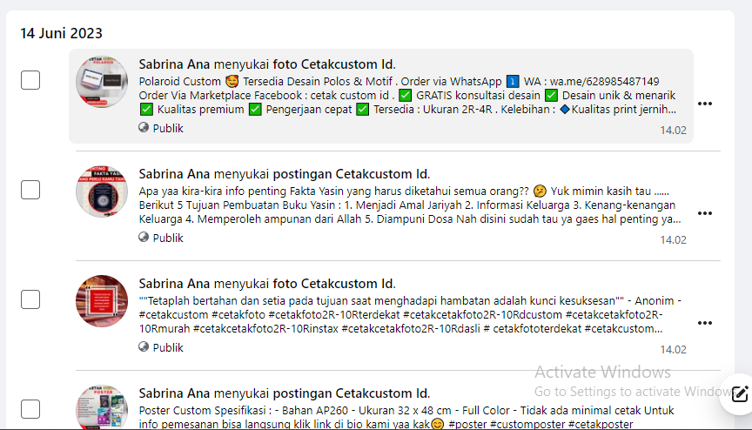Open 'Sabrina Ana menyukai foto' Polaroid entry title
The image size is (752, 430).
pyautogui.click(x=267, y=64)
